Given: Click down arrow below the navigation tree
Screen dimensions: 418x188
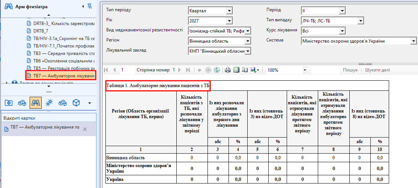Looking at the screenshot, I should (x=48, y=86).
